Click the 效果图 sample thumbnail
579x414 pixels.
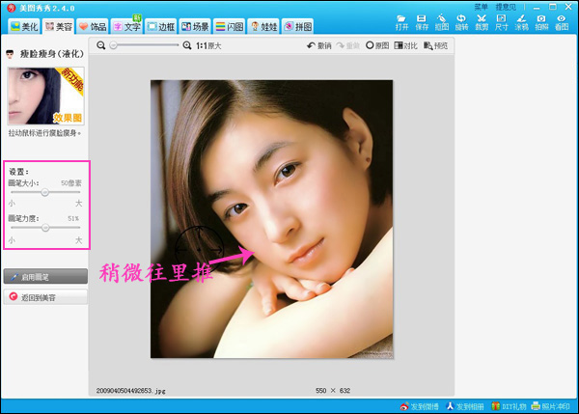coord(45,96)
